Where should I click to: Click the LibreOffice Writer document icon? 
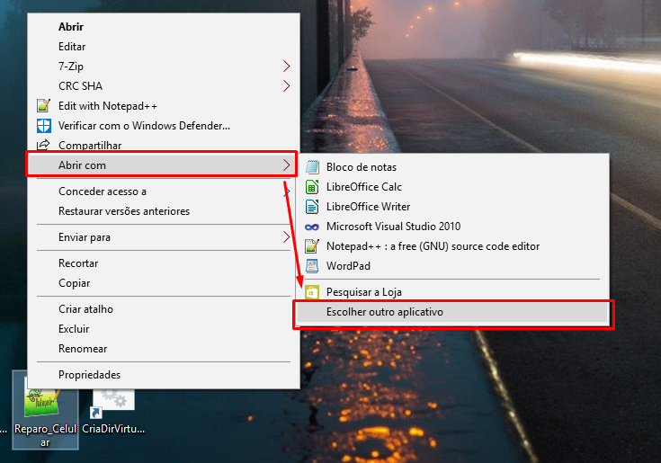click(312, 207)
